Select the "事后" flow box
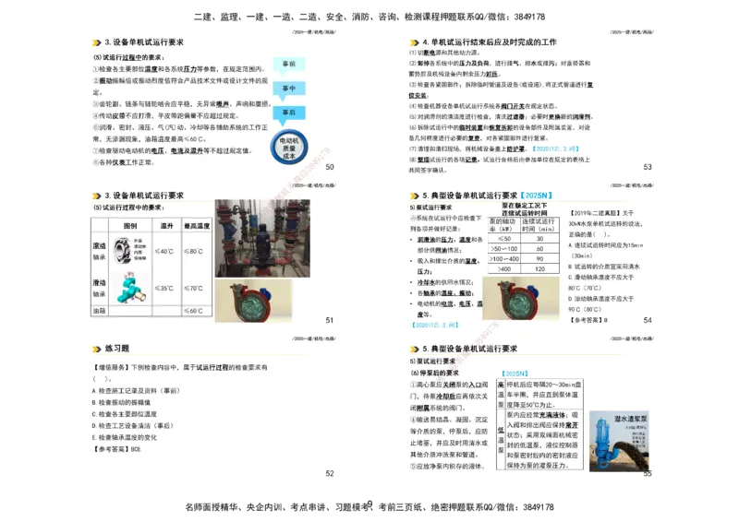Viewport: 739px width, 522px height. [x=289, y=113]
